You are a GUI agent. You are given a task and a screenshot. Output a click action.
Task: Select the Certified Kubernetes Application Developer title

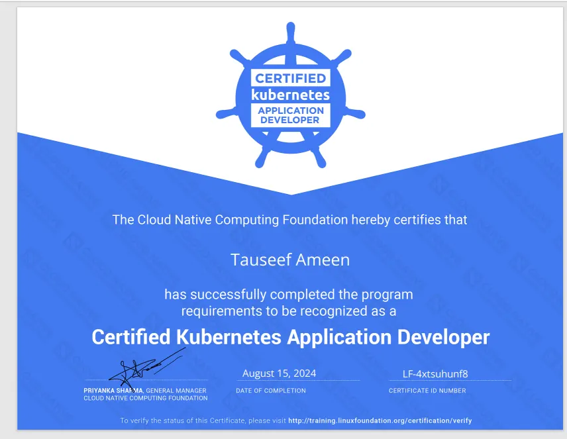tap(289, 337)
